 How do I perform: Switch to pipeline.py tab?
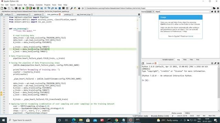point(38,14)
